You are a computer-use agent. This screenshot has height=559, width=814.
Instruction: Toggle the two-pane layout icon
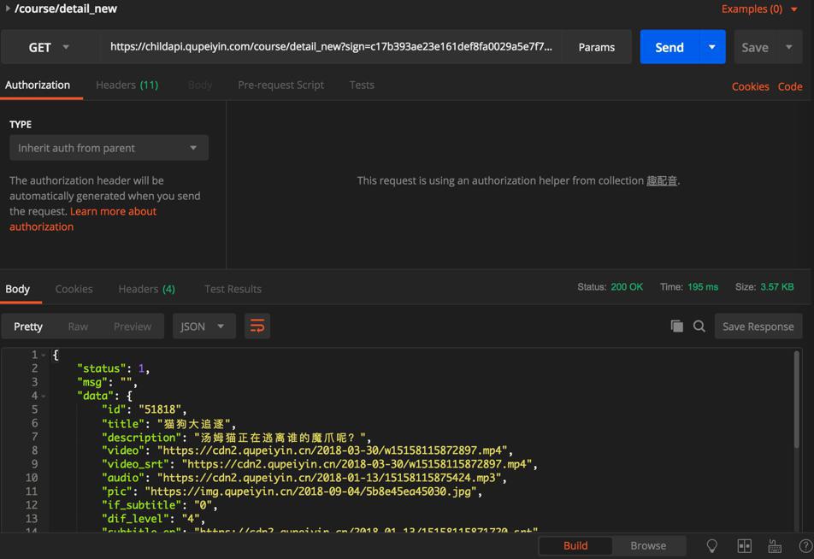[x=745, y=545]
